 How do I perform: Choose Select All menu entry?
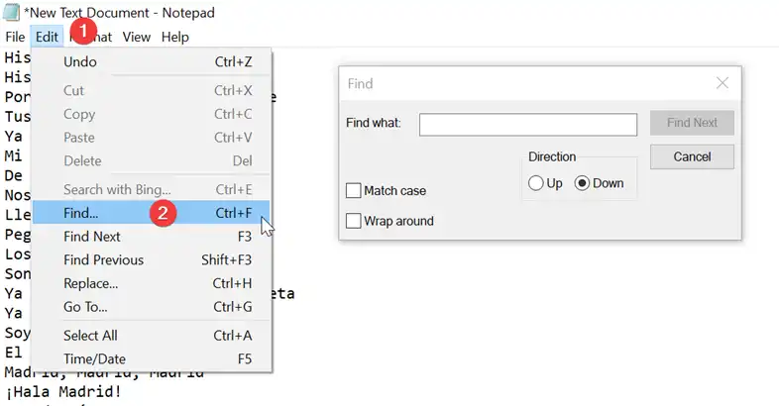(x=151, y=336)
